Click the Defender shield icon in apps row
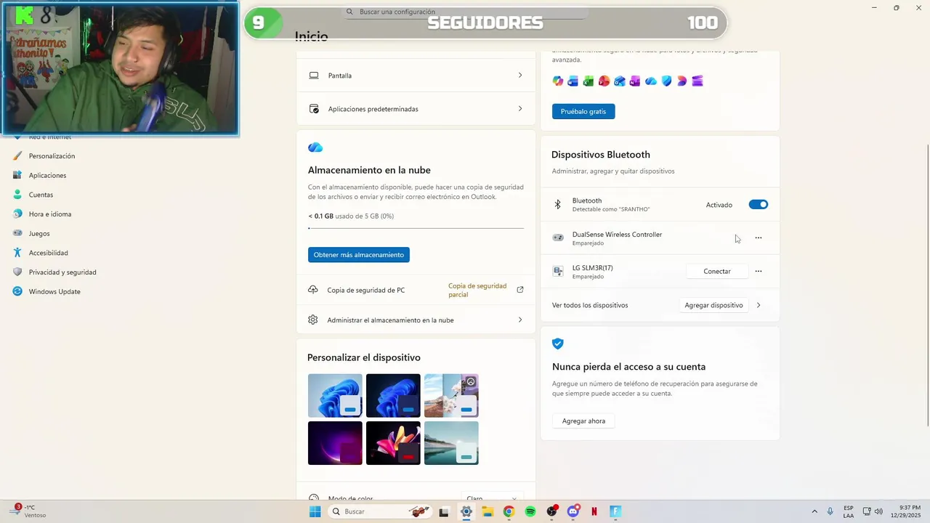The width and height of the screenshot is (930, 523). pyautogui.click(x=666, y=81)
